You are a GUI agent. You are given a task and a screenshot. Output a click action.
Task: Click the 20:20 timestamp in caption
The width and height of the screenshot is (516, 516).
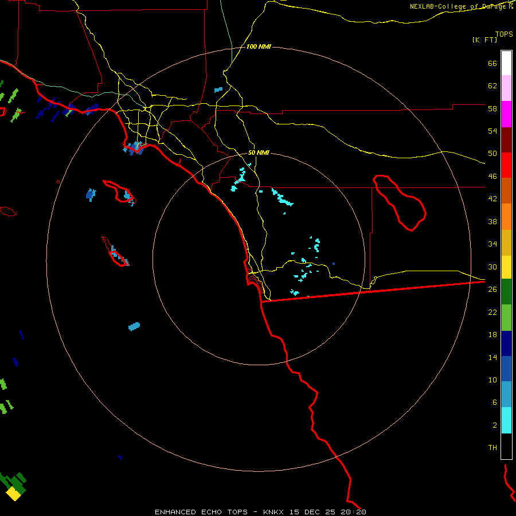click(x=353, y=512)
